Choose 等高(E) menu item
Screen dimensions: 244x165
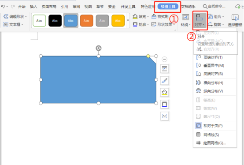coord(215,100)
